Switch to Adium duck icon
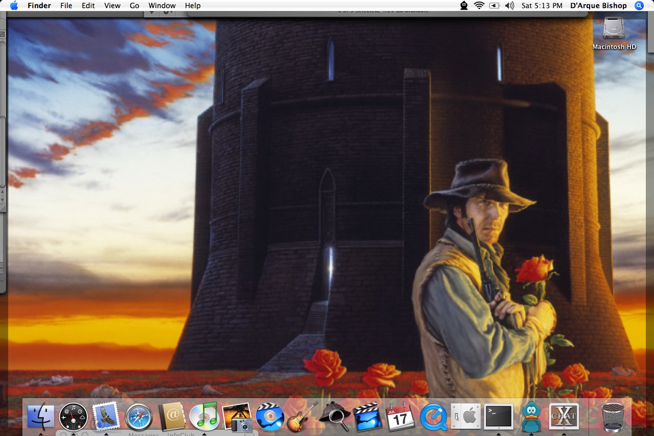Image resolution: width=654 pixels, height=436 pixels. click(x=531, y=417)
